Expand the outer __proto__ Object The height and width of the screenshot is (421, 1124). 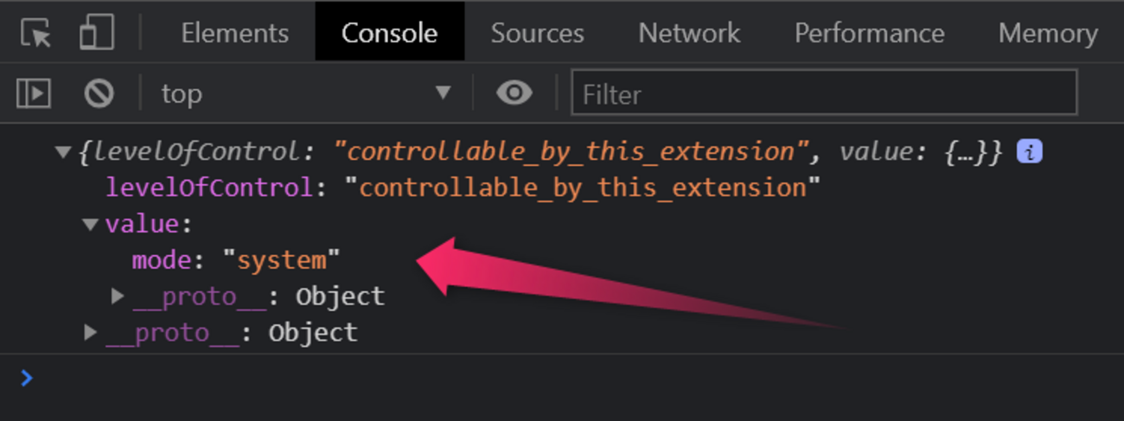point(90,333)
